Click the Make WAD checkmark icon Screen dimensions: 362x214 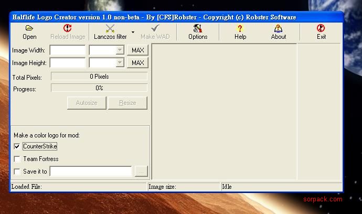coord(155,28)
